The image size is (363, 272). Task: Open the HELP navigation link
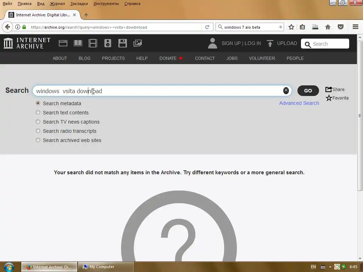click(142, 58)
